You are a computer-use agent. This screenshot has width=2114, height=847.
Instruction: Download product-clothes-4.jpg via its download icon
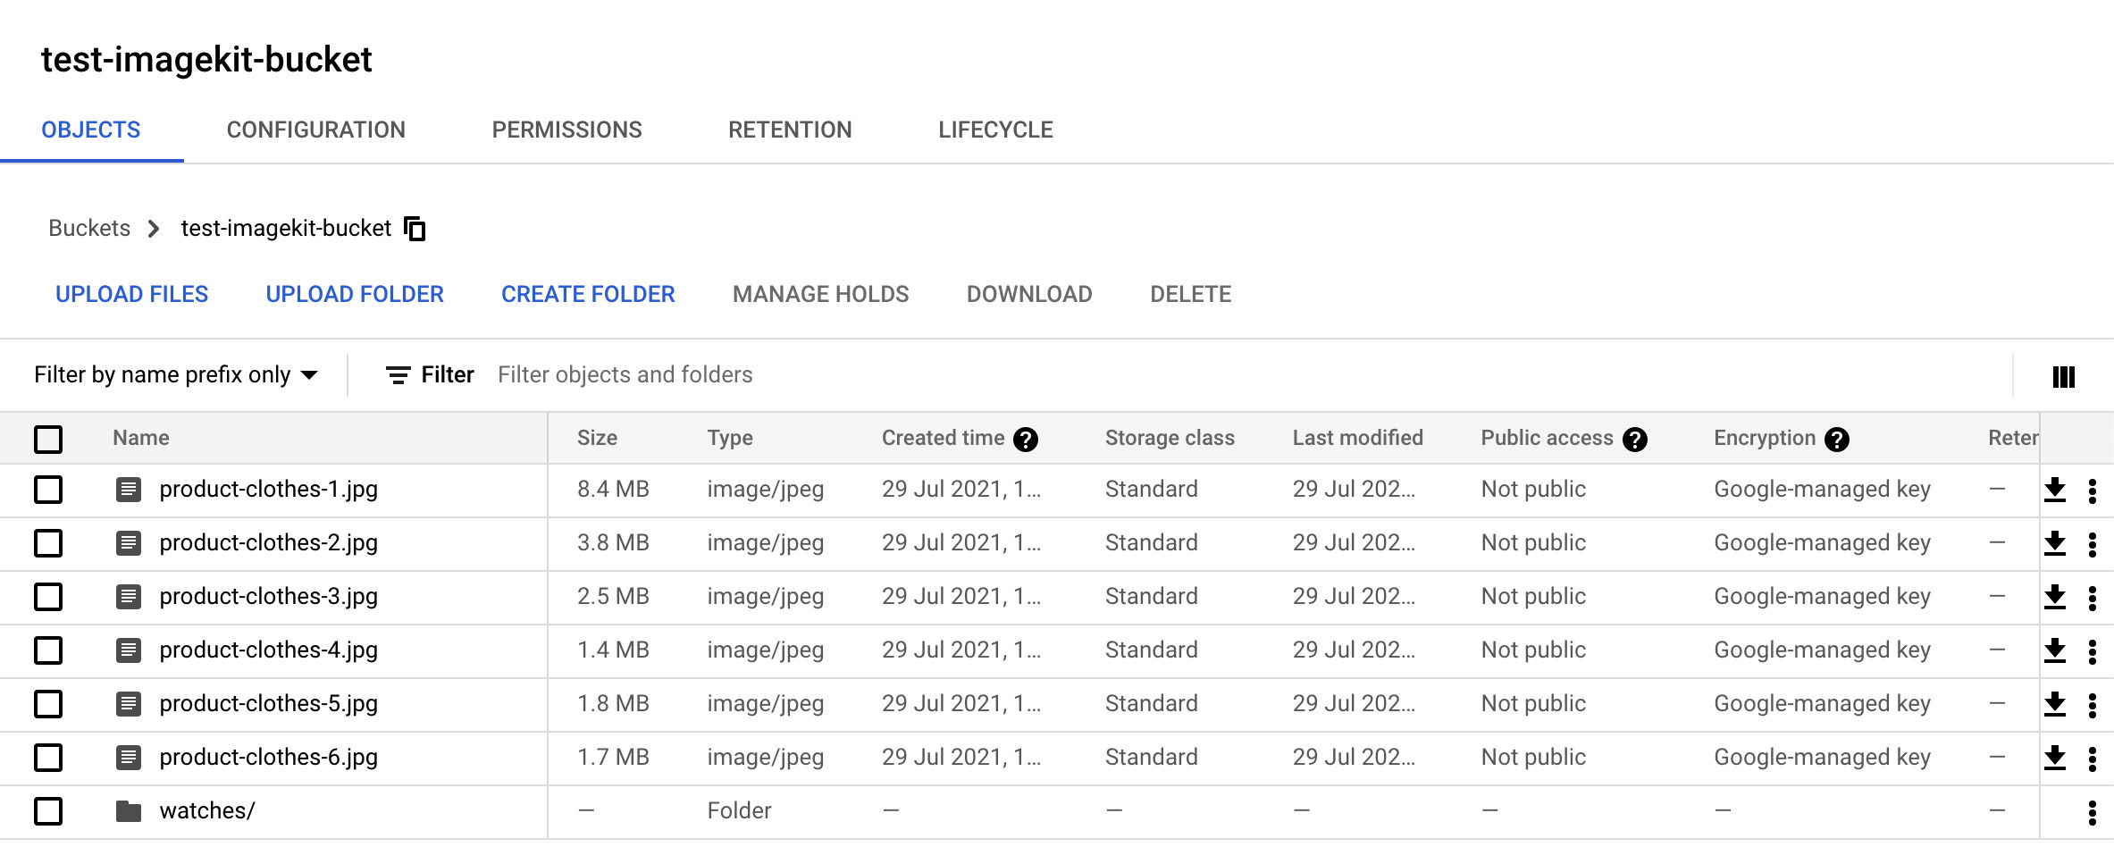click(x=2055, y=650)
